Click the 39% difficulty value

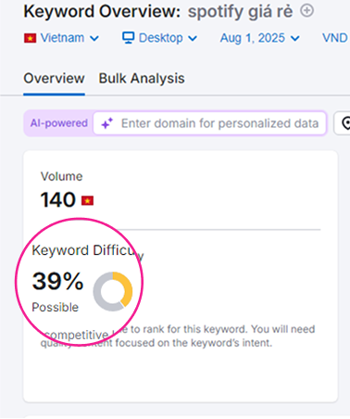point(57,281)
